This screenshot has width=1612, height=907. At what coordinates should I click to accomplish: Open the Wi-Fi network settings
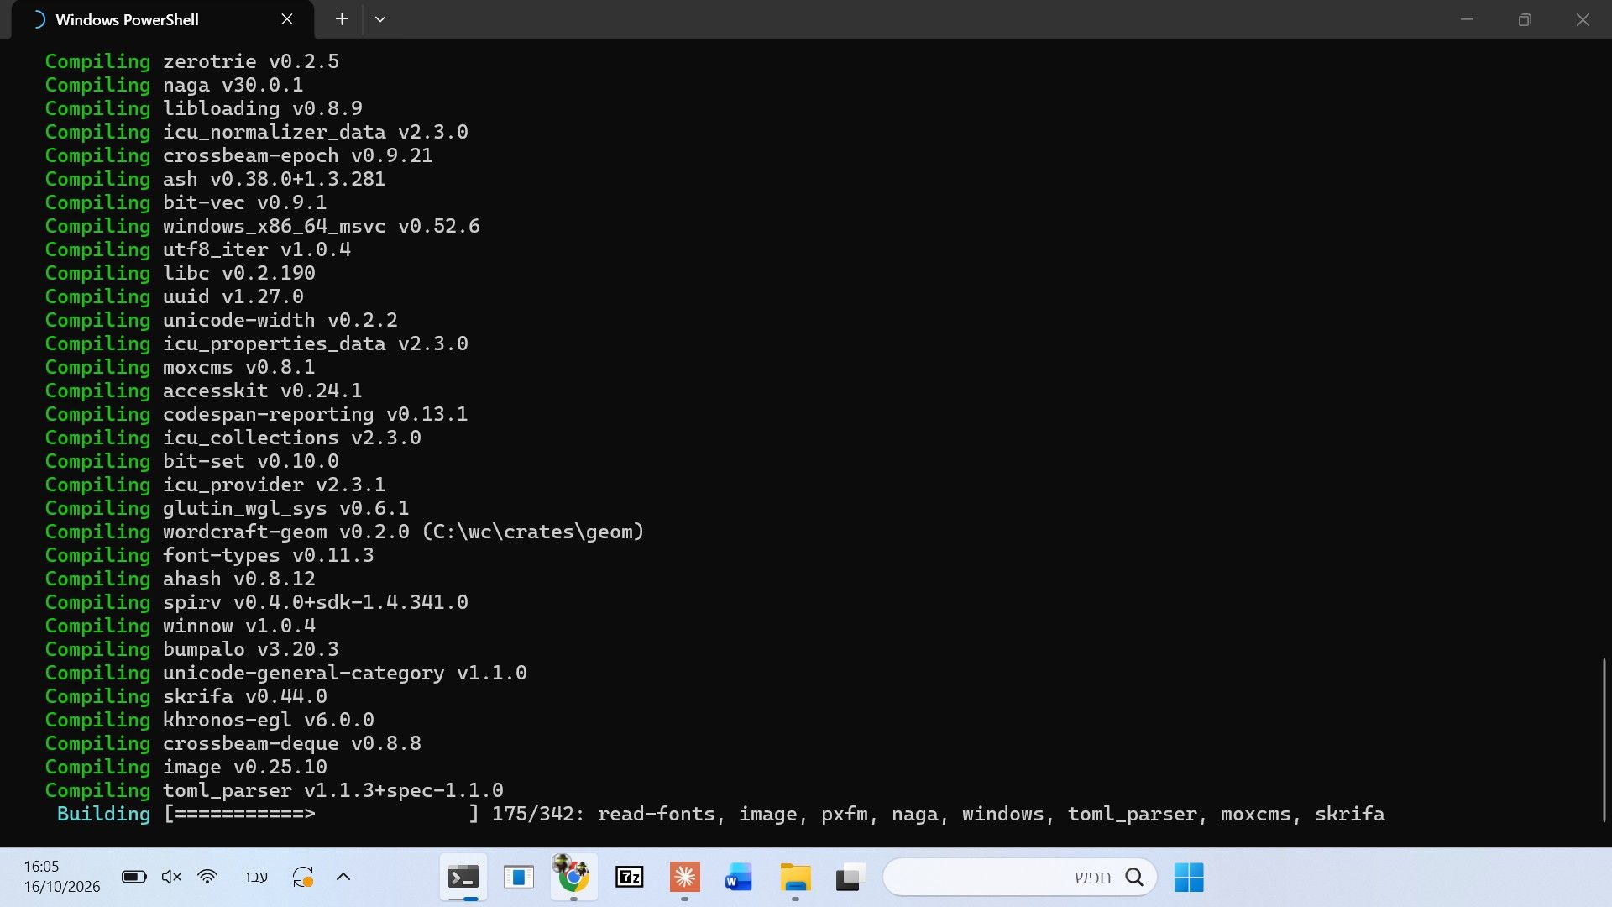[x=207, y=877]
